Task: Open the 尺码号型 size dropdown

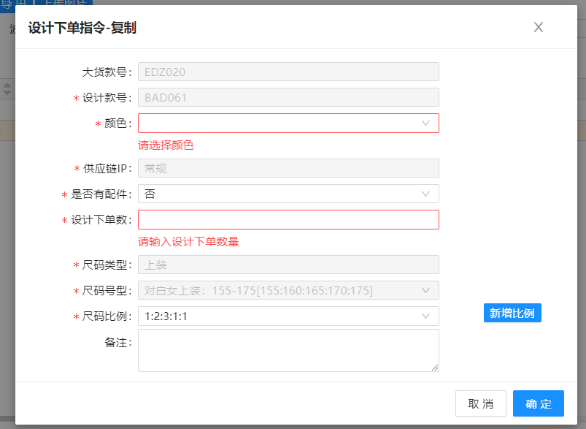Action: (x=288, y=290)
